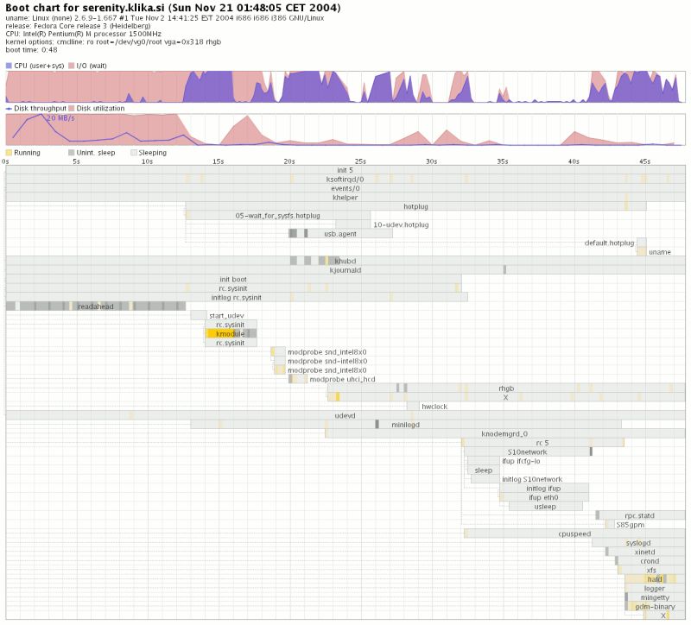This screenshot has width=691, height=625.
Task: Click the 'boot time: 0:48' text
Action: [31, 50]
